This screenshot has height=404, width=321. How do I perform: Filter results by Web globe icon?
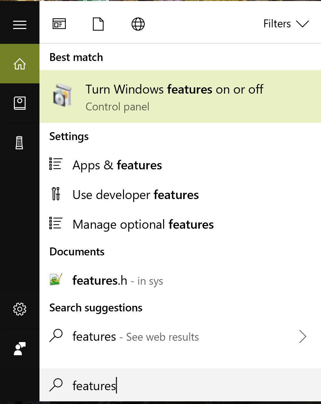(138, 24)
